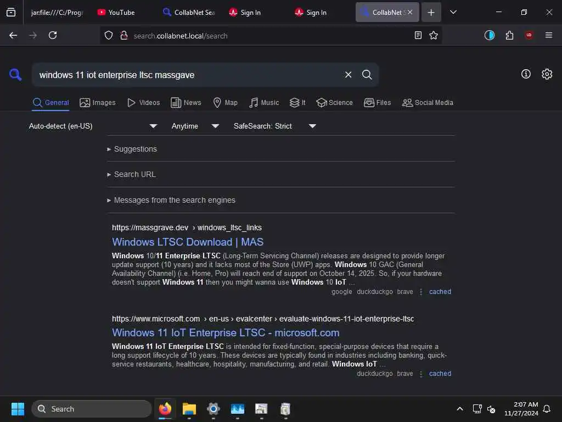Image resolution: width=562 pixels, height=422 pixels.
Task: Click the Windows taskbar Search box
Action: click(x=92, y=409)
